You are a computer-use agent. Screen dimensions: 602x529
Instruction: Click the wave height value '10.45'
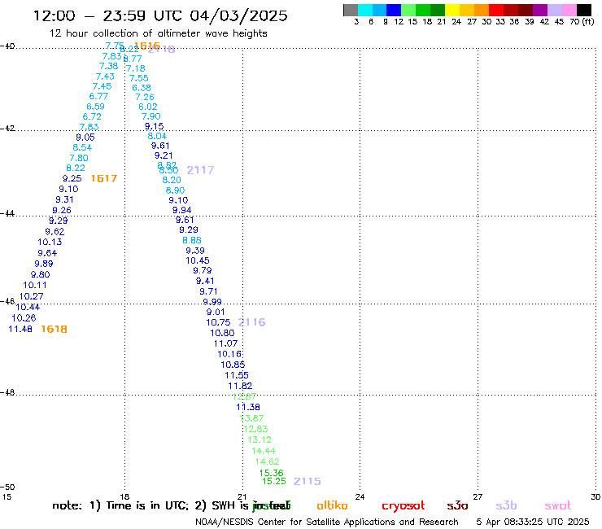[x=198, y=261]
